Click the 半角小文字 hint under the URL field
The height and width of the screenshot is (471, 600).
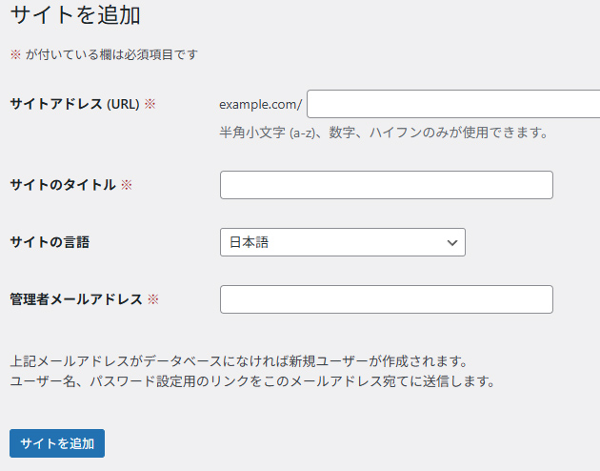384,133
